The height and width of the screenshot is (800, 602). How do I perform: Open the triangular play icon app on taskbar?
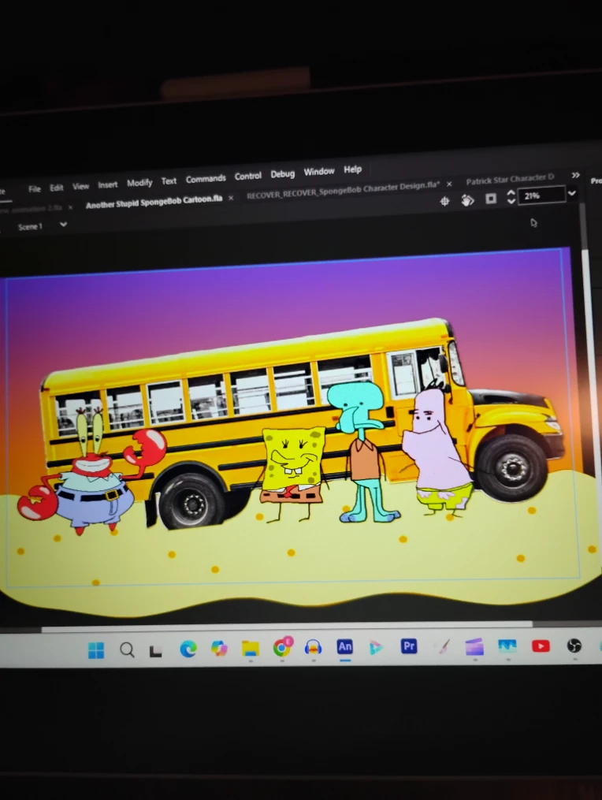(x=376, y=647)
